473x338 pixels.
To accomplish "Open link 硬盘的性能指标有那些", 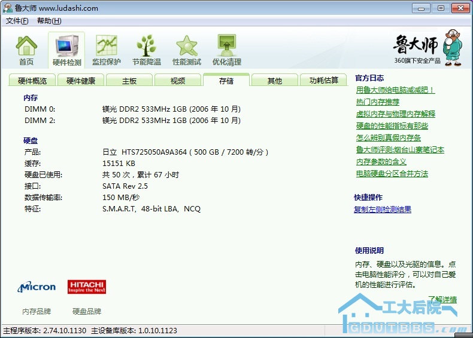I will coord(392,126).
